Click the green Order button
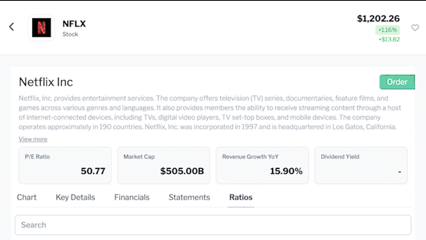426x240 pixels. [397, 82]
